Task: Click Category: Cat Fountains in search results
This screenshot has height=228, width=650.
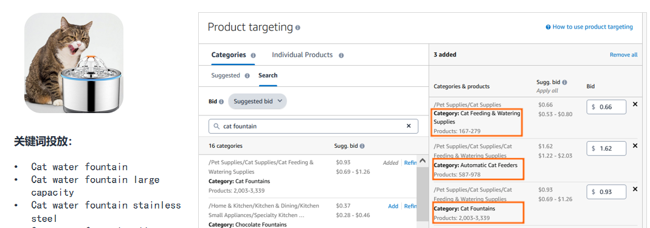Action: pos(239,181)
